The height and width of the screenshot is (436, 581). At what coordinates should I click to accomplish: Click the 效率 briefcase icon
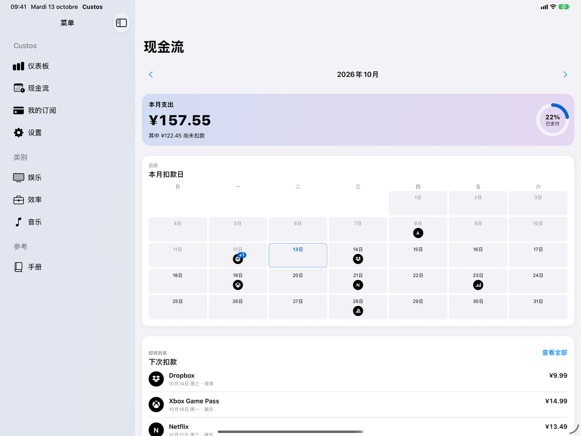(x=19, y=200)
